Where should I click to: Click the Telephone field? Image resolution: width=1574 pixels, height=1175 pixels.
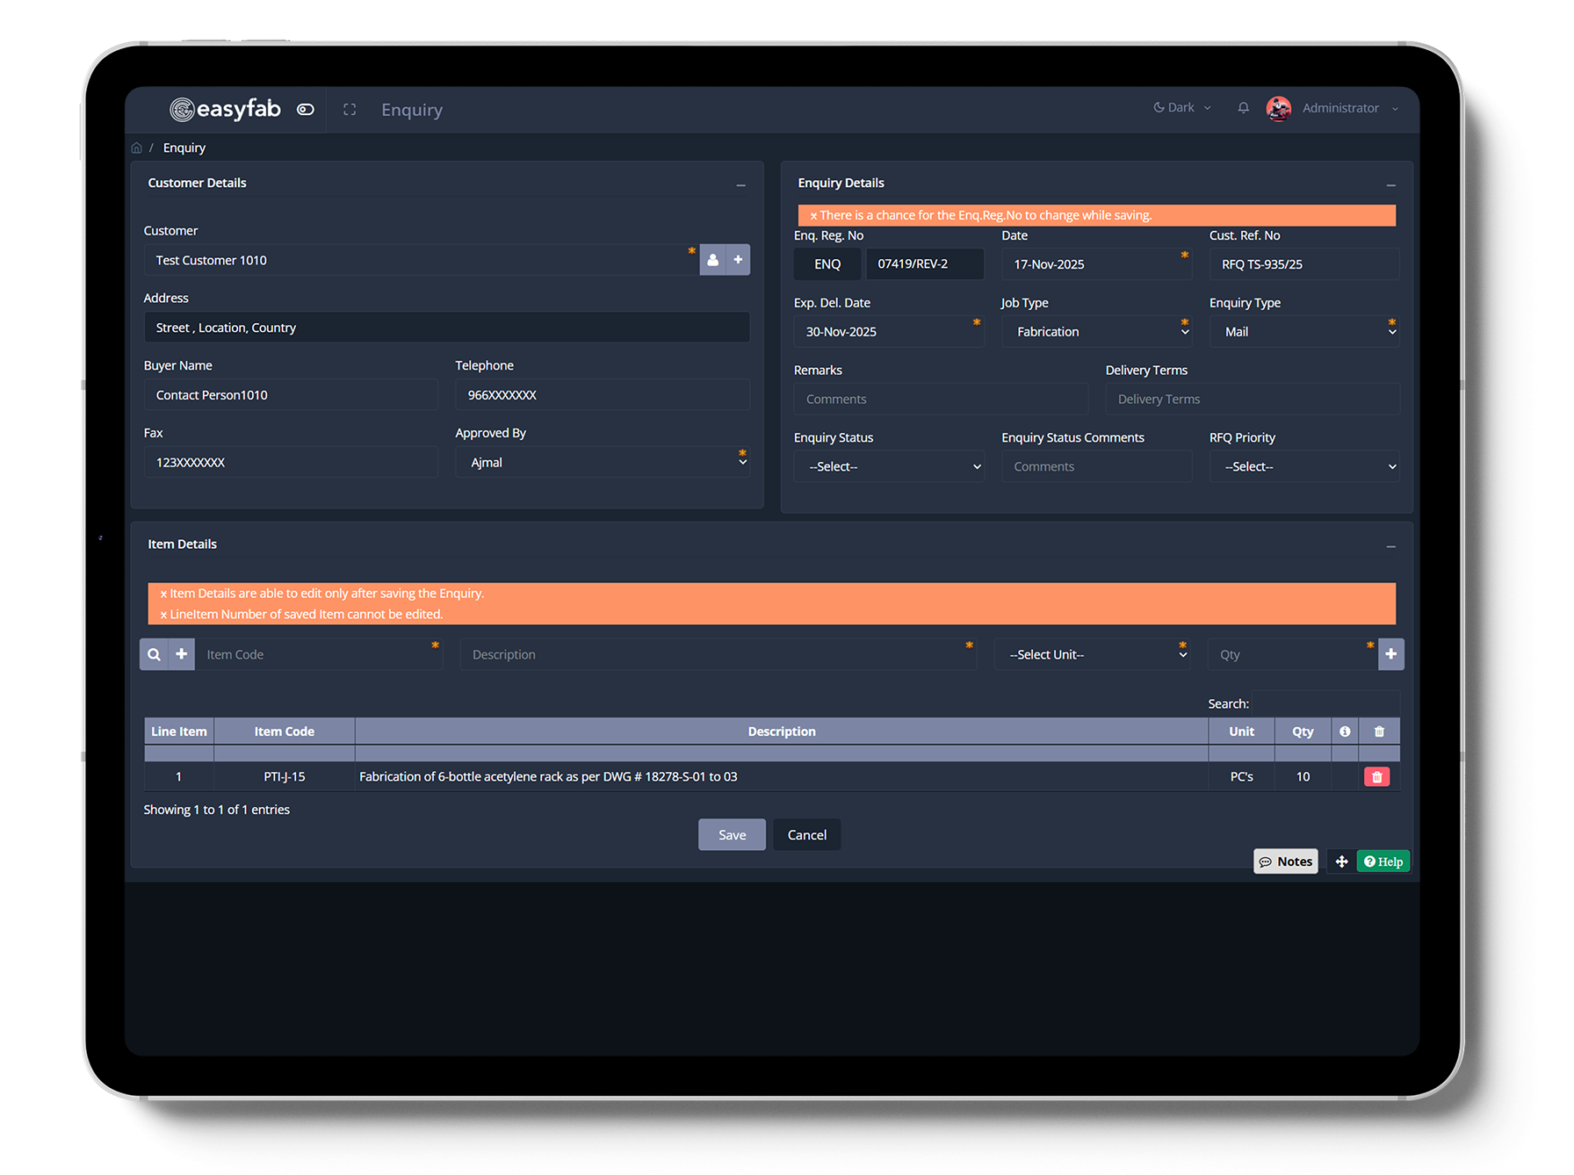coord(603,395)
